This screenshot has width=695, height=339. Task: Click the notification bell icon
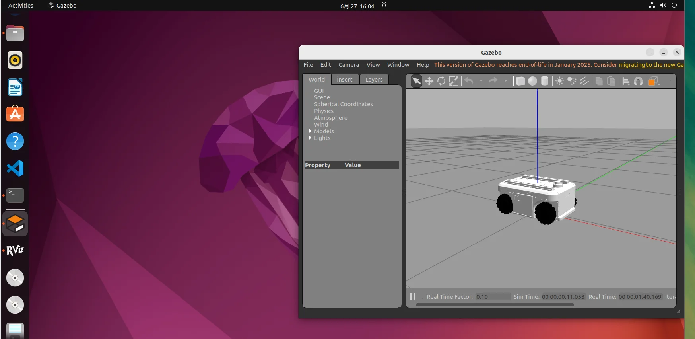384,6
